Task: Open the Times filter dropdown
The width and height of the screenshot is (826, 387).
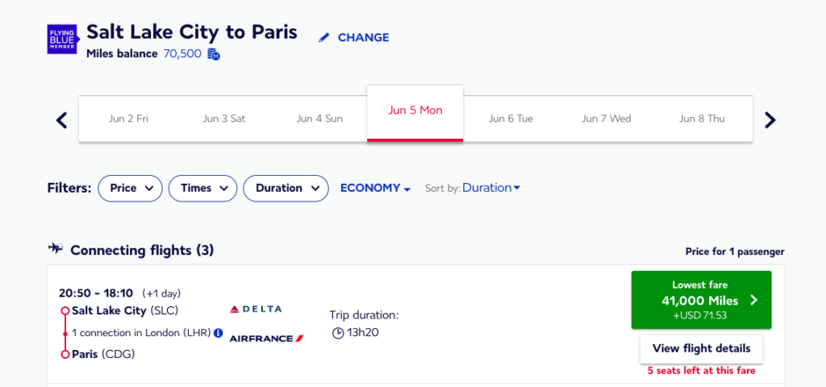Action: [x=202, y=188]
